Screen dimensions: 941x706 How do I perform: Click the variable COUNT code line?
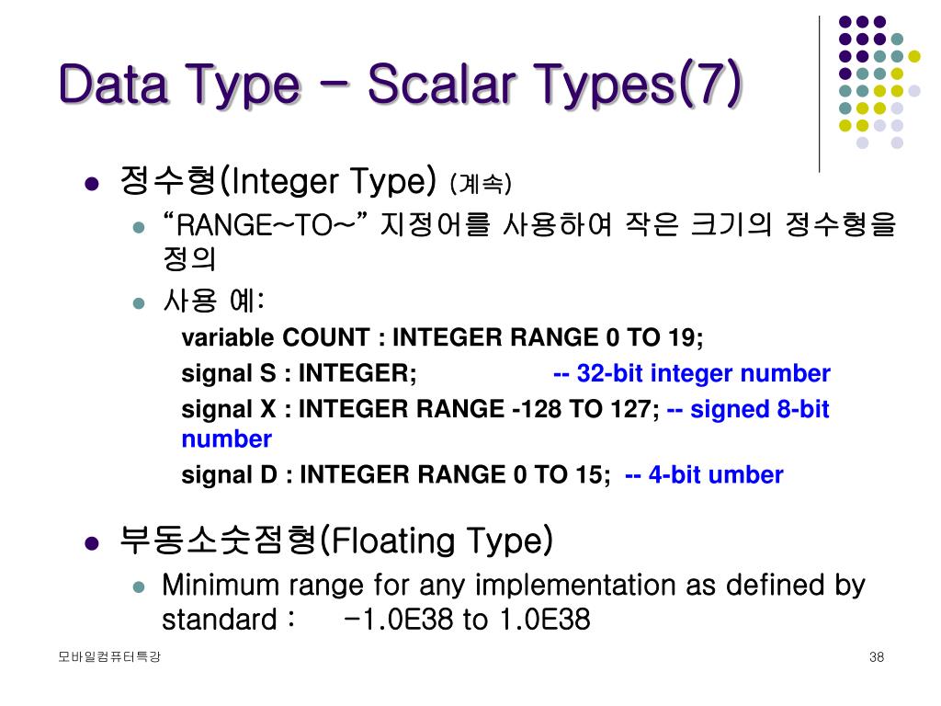442,337
